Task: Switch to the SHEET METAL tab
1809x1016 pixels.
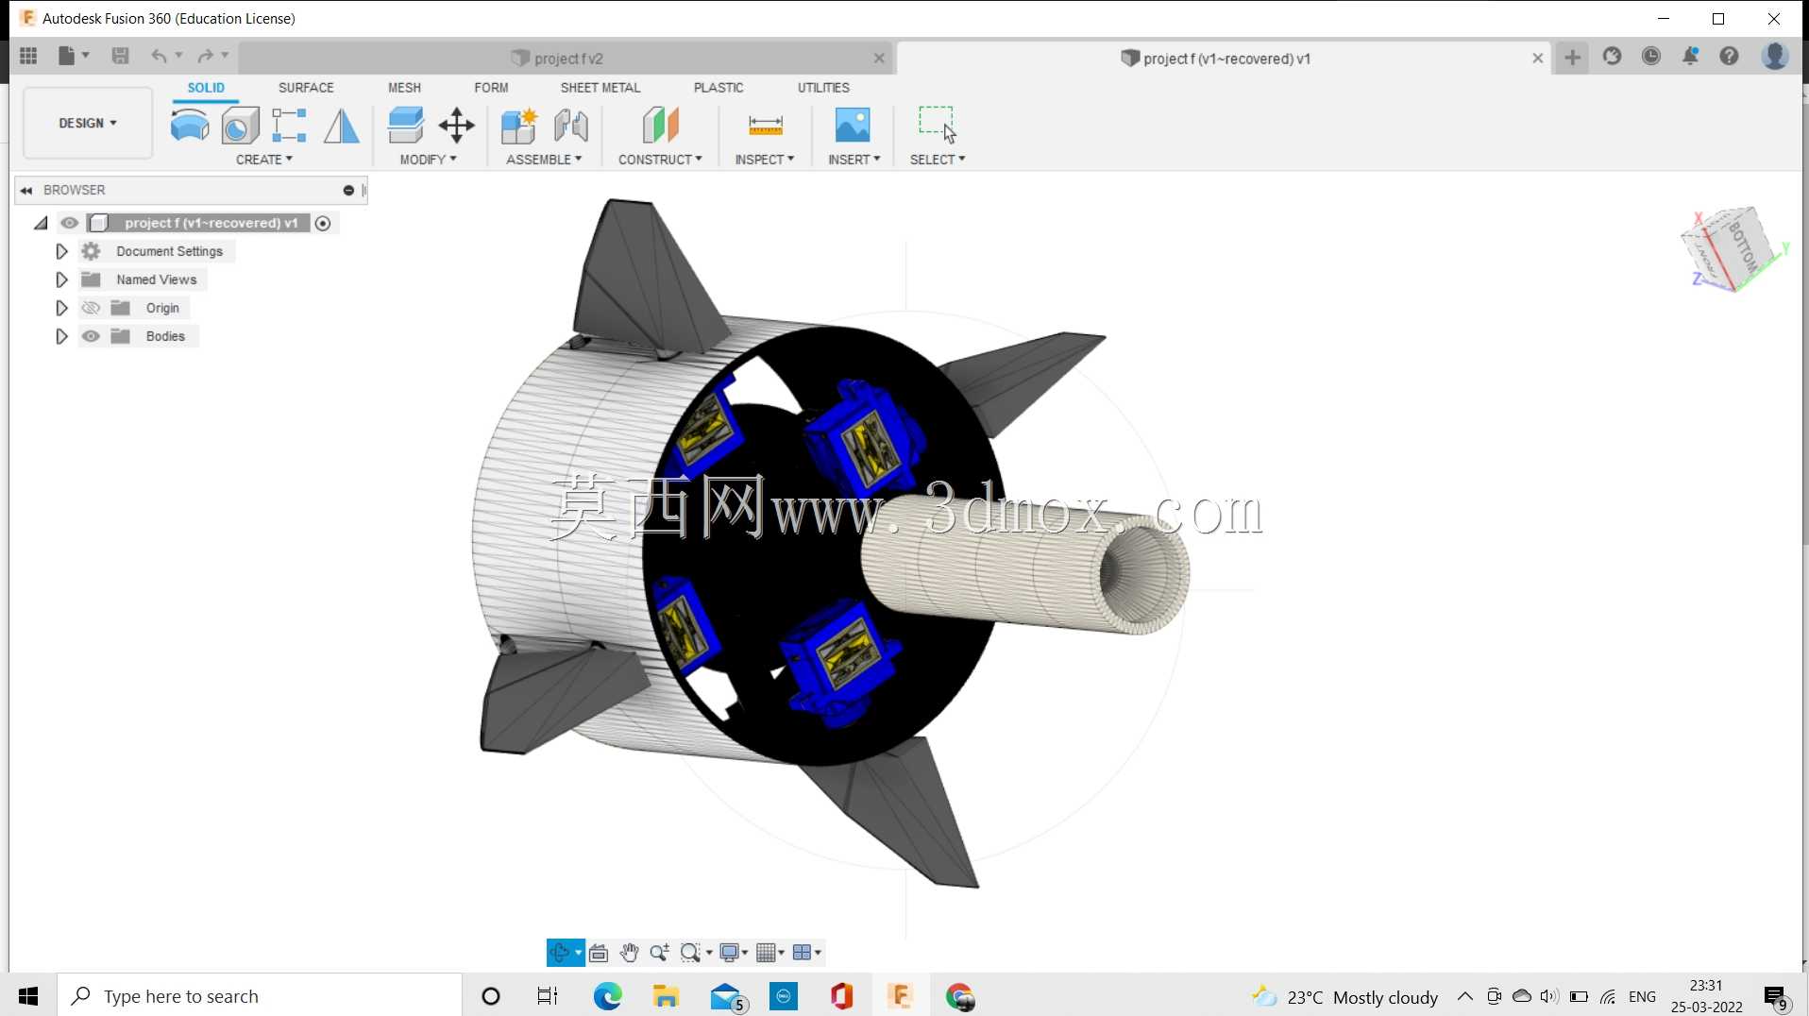Action: point(600,87)
